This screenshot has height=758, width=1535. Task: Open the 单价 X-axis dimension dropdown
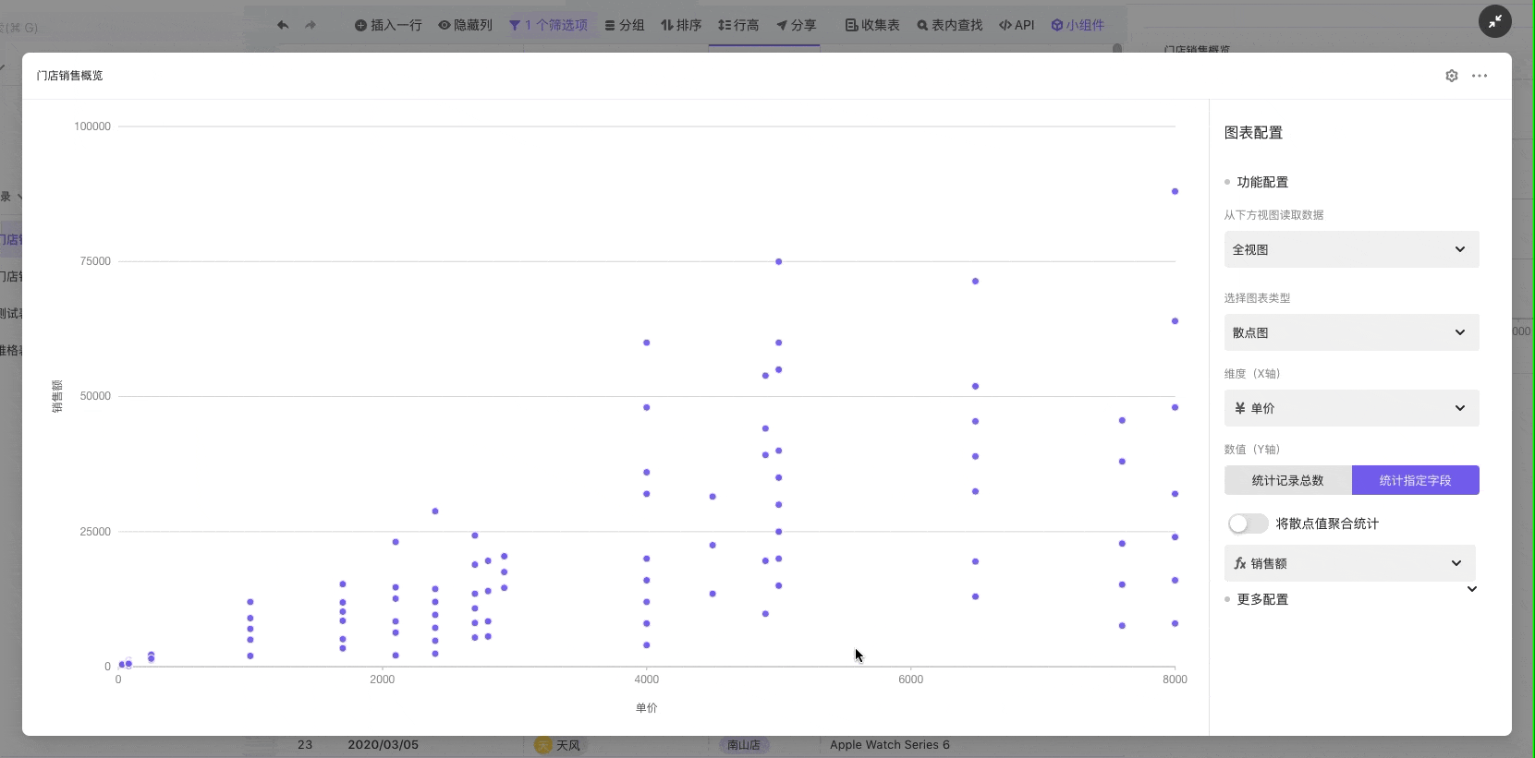(x=1351, y=408)
